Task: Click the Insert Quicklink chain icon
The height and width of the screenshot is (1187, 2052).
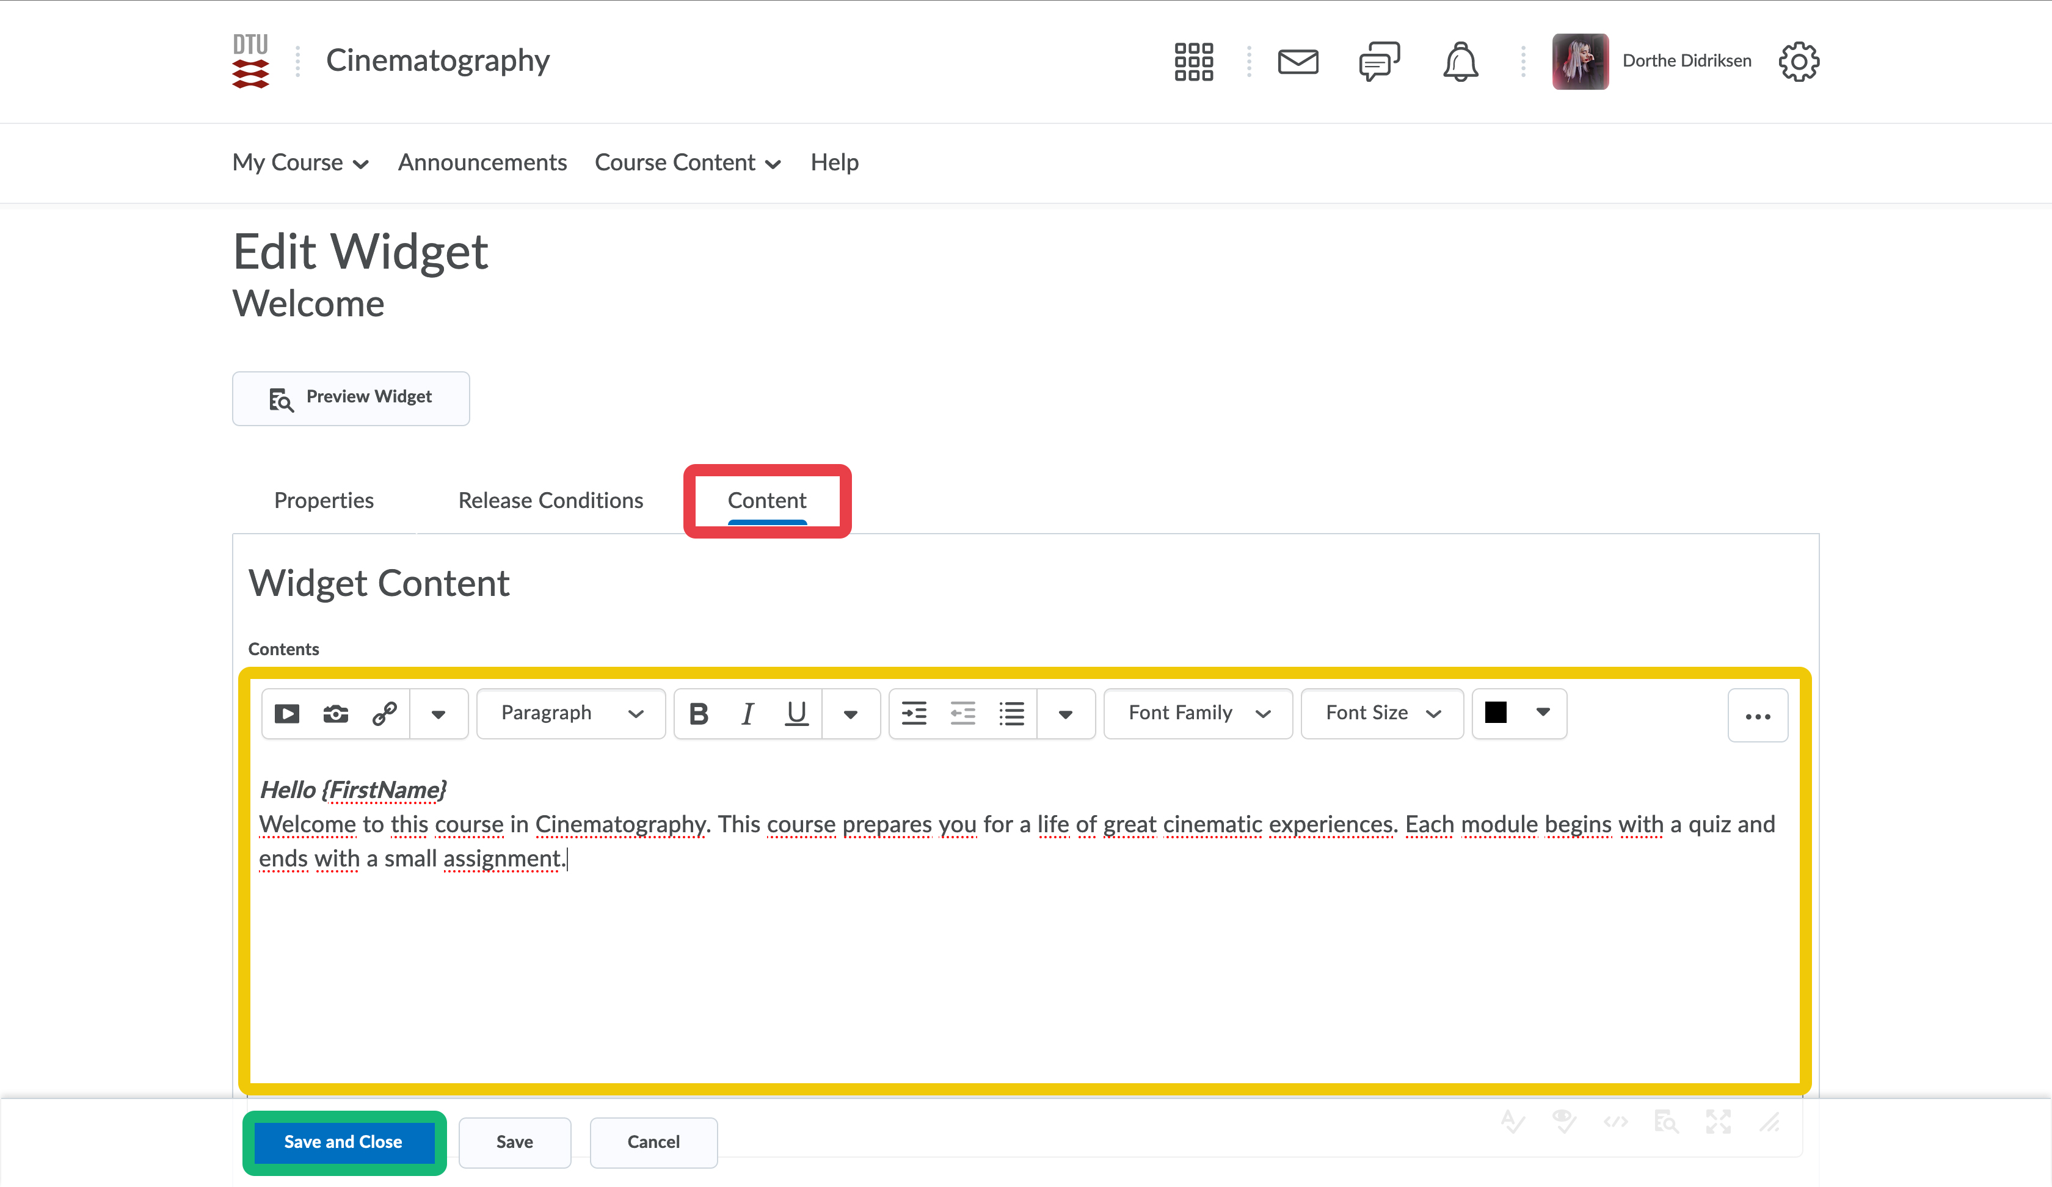Action: [384, 714]
